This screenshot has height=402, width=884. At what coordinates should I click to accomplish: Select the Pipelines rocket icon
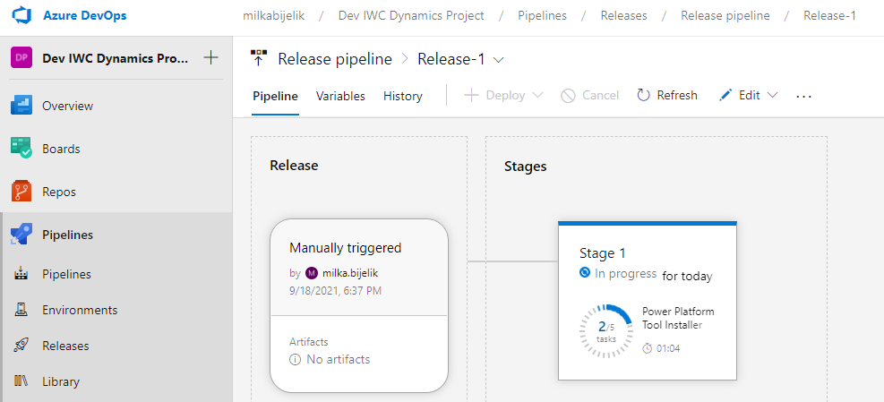pyautogui.click(x=21, y=235)
